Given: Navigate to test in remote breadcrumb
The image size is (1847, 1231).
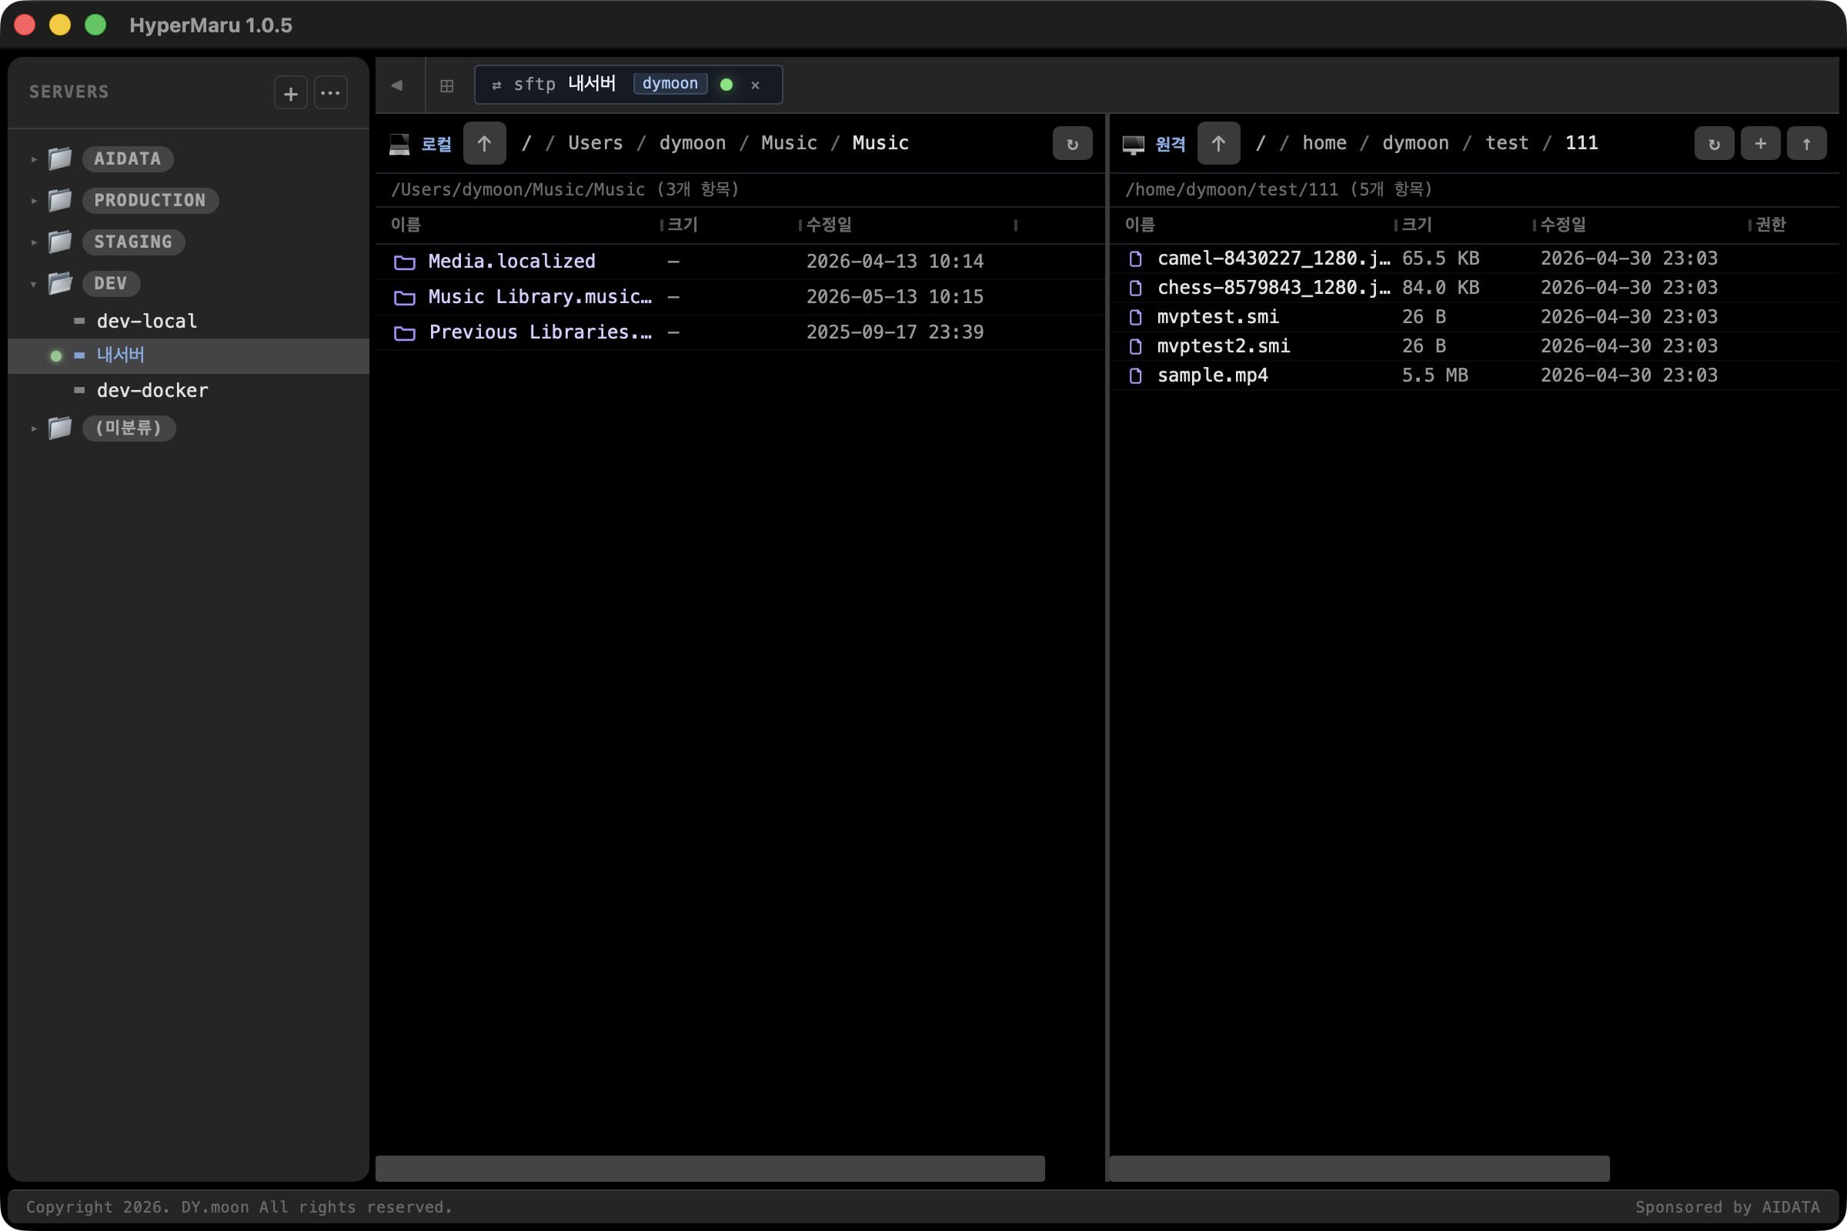Looking at the screenshot, I should pos(1507,143).
